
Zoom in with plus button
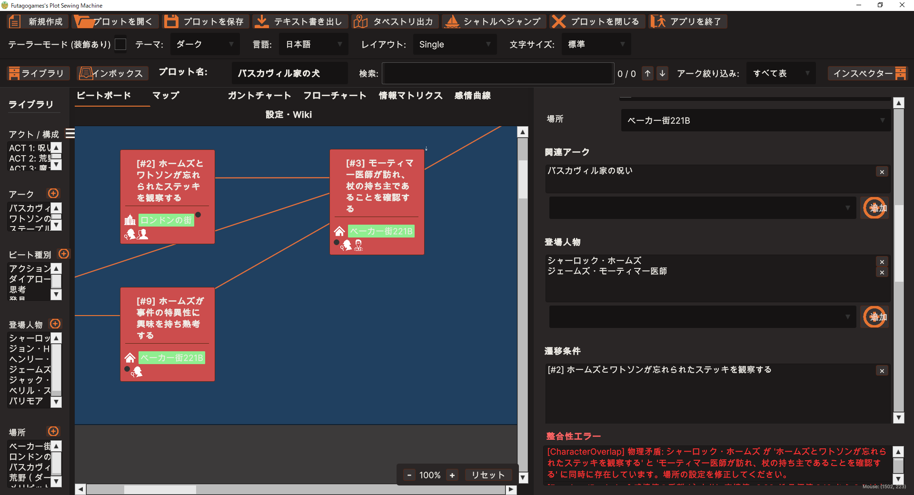[452, 475]
